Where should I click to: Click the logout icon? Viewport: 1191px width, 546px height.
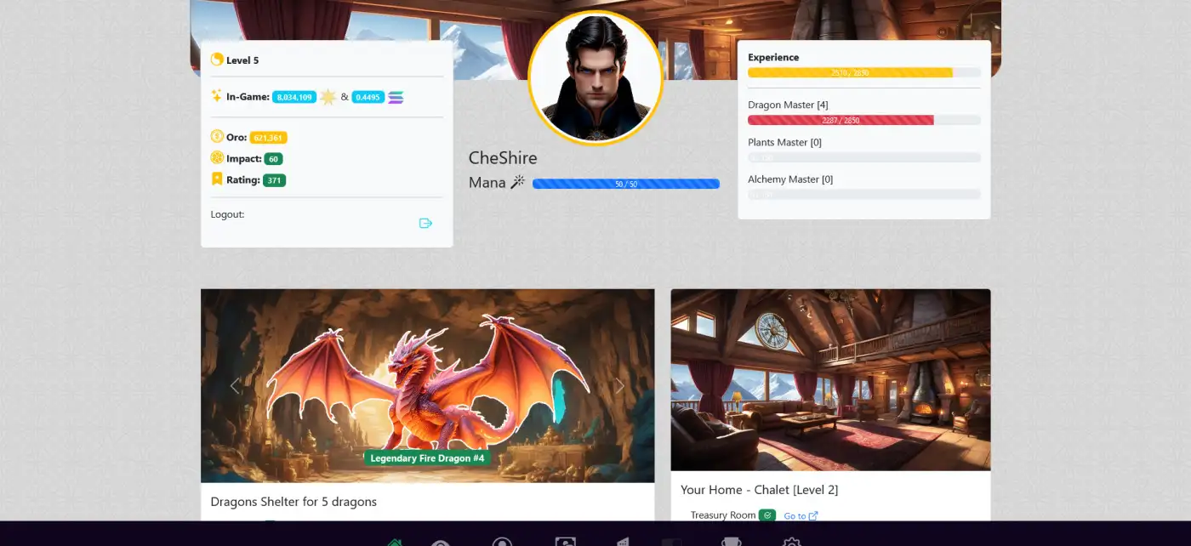[426, 224]
